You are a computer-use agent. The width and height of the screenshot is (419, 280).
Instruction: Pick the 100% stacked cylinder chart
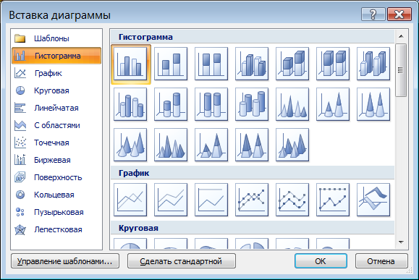(211, 104)
